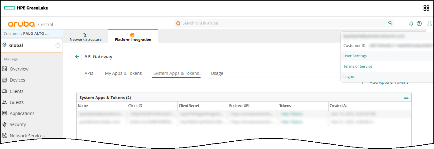Open the HPE GreenLake apps grid icon
This screenshot has height=149, width=434.
tap(426, 8)
